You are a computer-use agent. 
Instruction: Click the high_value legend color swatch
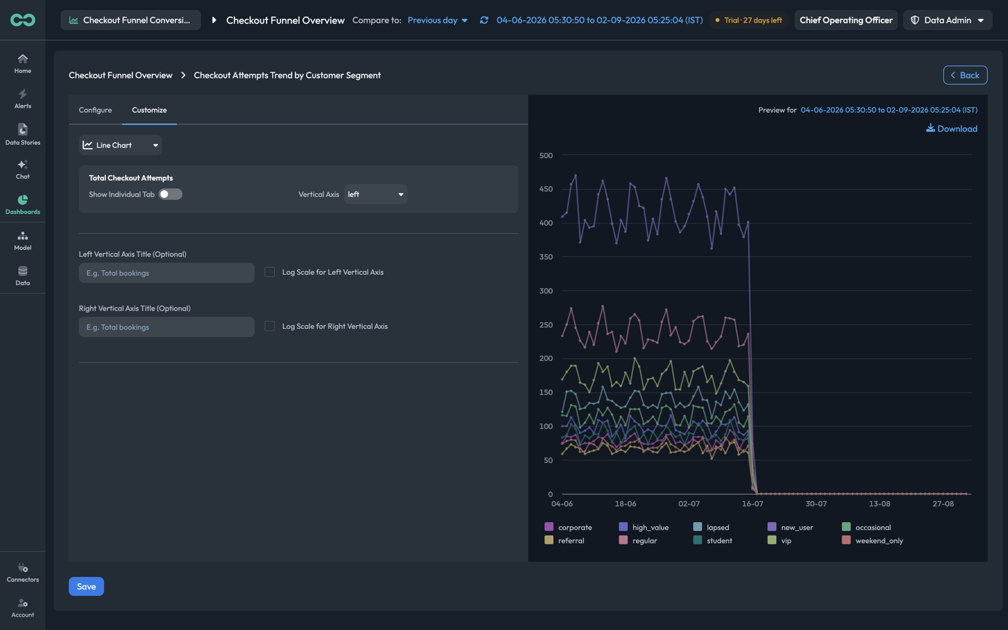623,527
